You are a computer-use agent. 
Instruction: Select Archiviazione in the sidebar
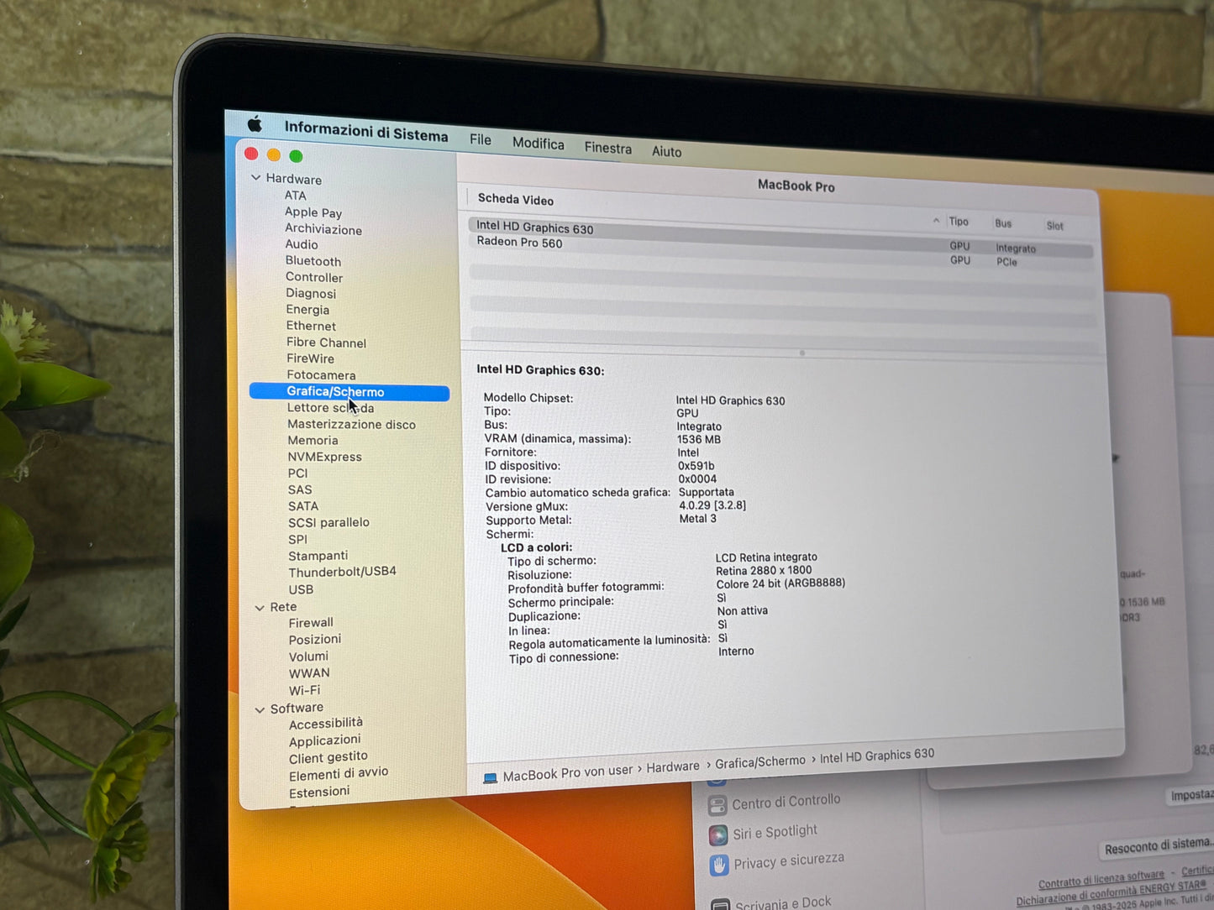pyautogui.click(x=323, y=229)
